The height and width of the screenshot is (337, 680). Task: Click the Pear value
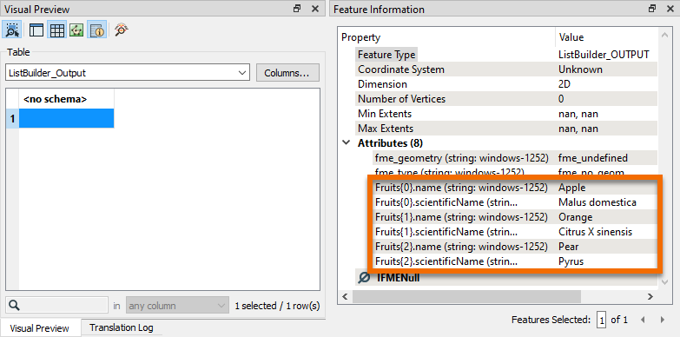[568, 247]
